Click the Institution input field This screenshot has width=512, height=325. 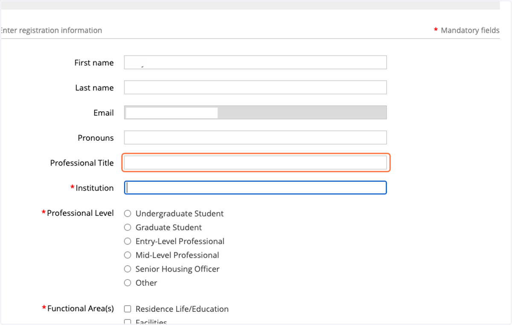pyautogui.click(x=255, y=188)
